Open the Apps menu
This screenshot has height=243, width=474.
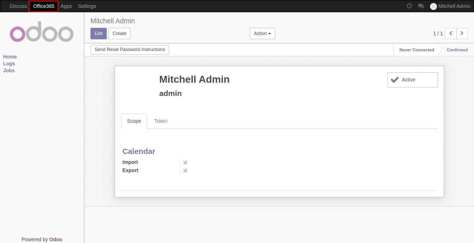pyautogui.click(x=66, y=6)
